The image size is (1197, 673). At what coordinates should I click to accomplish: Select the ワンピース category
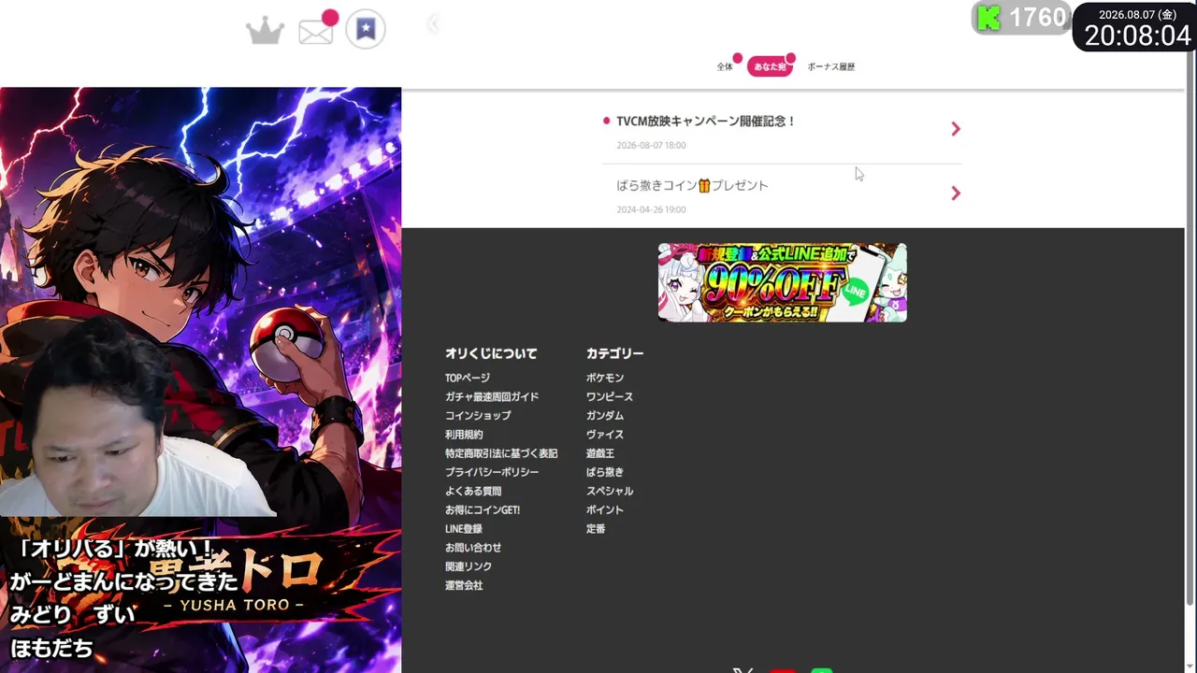click(x=610, y=396)
